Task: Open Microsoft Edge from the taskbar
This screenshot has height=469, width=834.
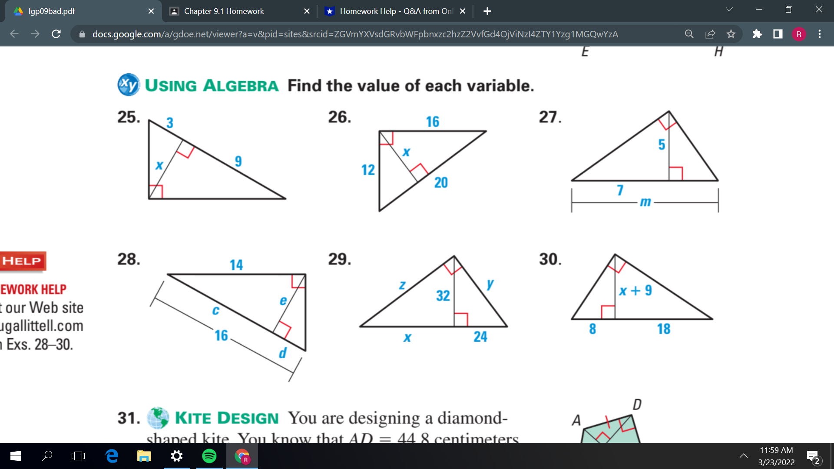Action: 112,456
